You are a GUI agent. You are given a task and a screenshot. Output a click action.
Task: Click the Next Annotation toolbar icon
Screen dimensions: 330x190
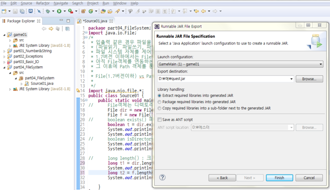click(173, 11)
